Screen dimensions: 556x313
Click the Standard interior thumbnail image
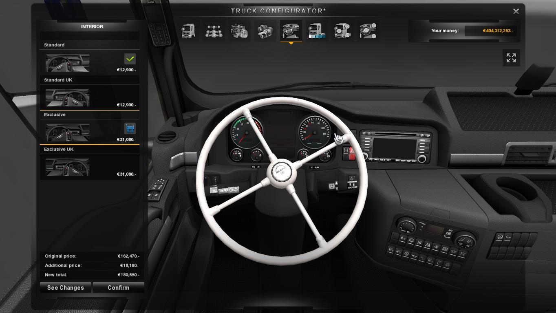[x=67, y=62]
